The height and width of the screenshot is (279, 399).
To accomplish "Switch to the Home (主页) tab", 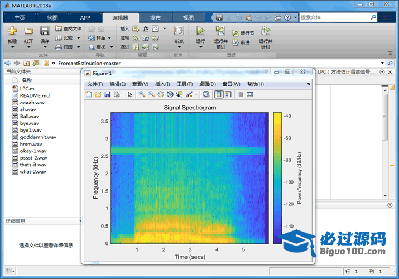I will (20, 17).
